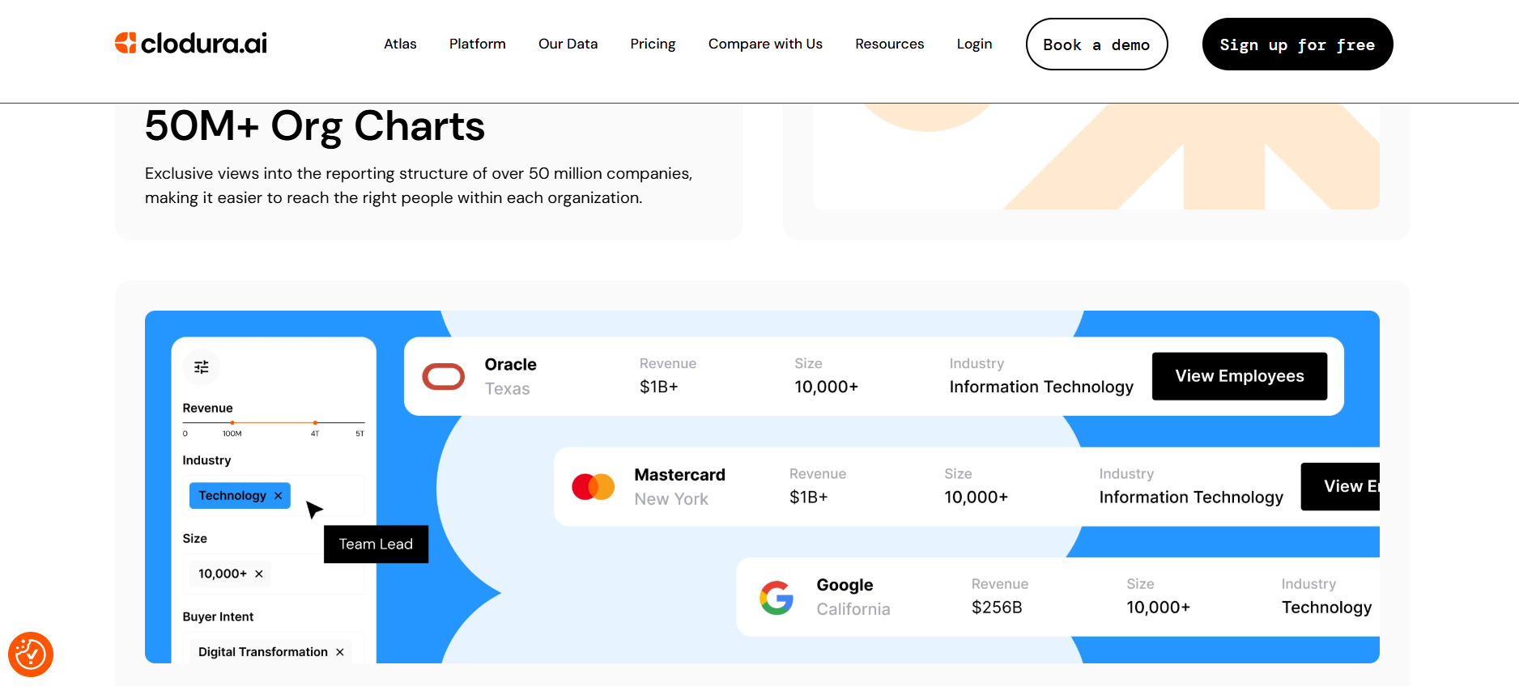Click the Team Lead tooltip label
This screenshot has width=1519, height=686.
click(x=376, y=544)
